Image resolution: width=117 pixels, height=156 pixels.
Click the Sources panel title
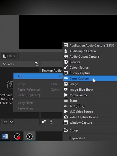tap(8, 64)
